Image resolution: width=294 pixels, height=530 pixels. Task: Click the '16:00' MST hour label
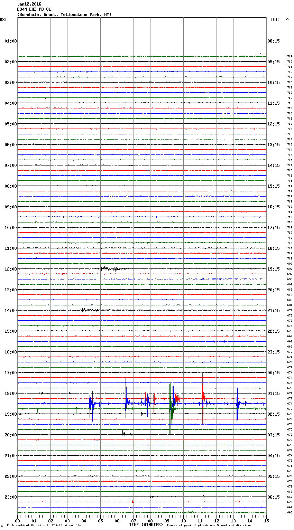[11, 352]
